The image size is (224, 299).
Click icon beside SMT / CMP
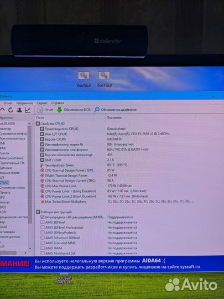42,160
